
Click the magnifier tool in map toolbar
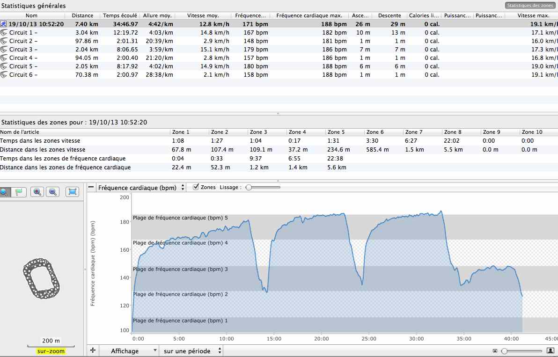(4, 192)
